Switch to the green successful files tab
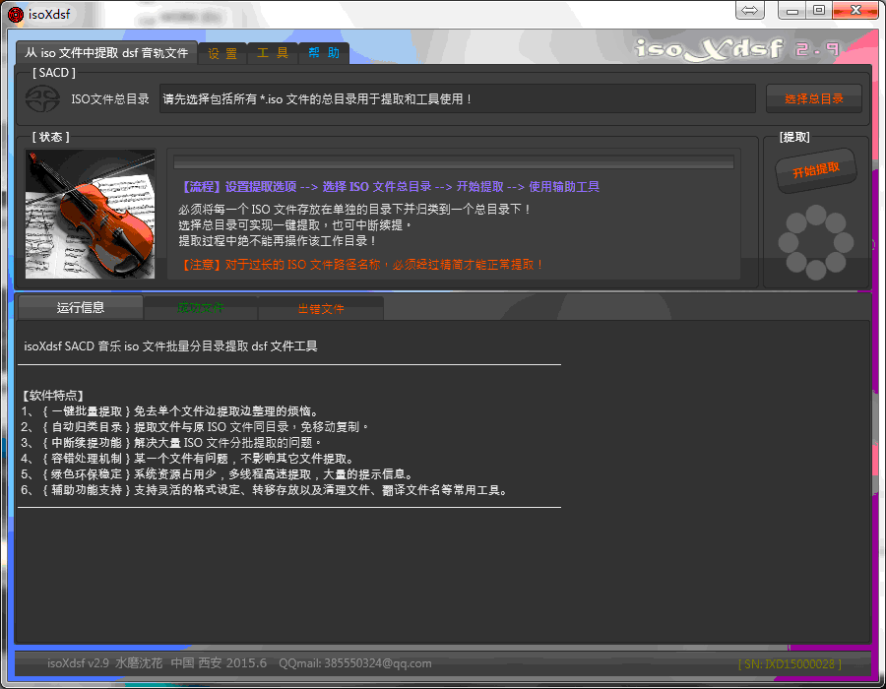886x689 pixels. pos(201,308)
